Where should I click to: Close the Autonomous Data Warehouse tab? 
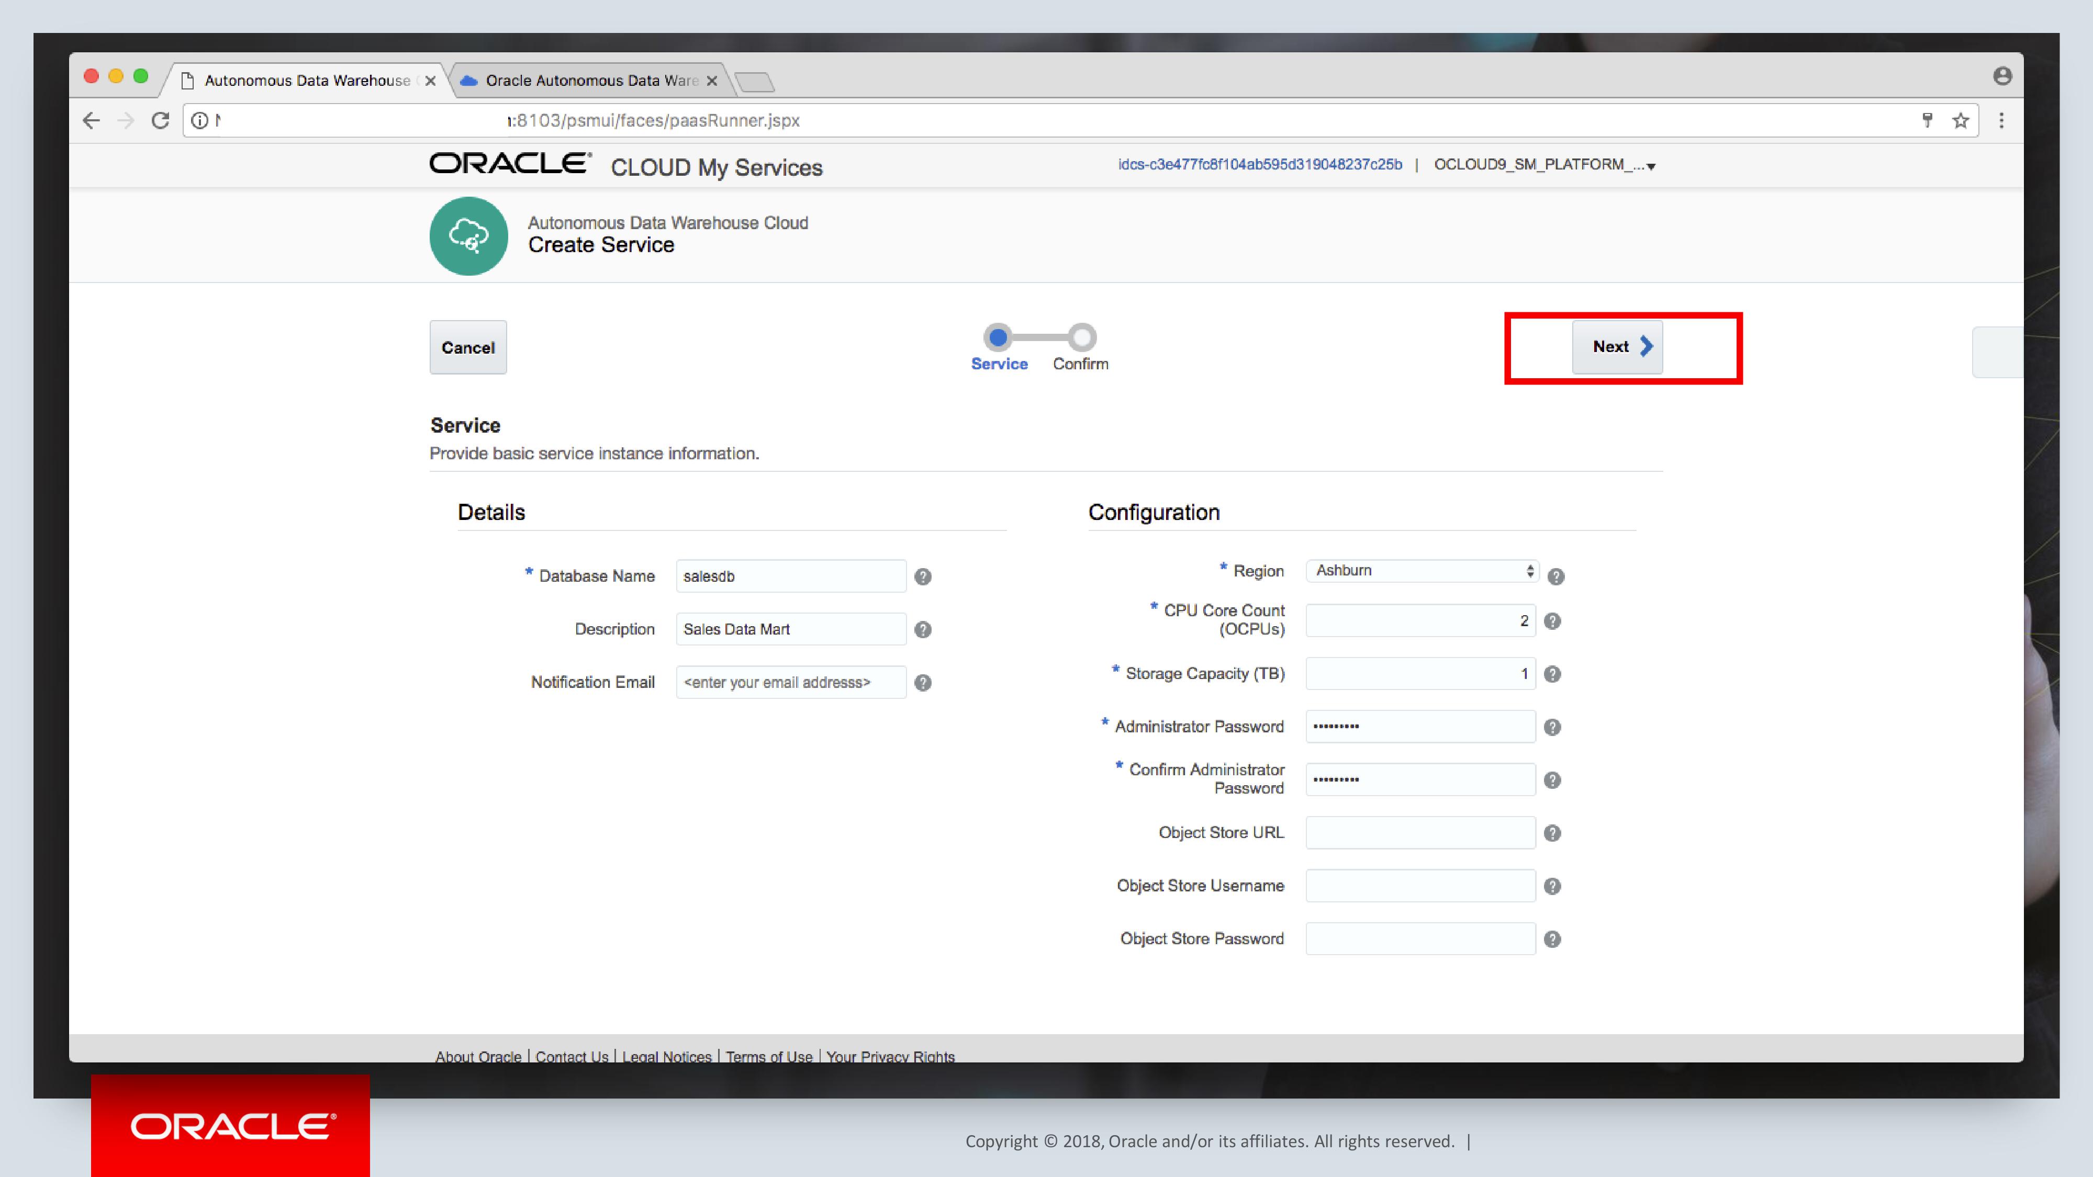tap(431, 81)
